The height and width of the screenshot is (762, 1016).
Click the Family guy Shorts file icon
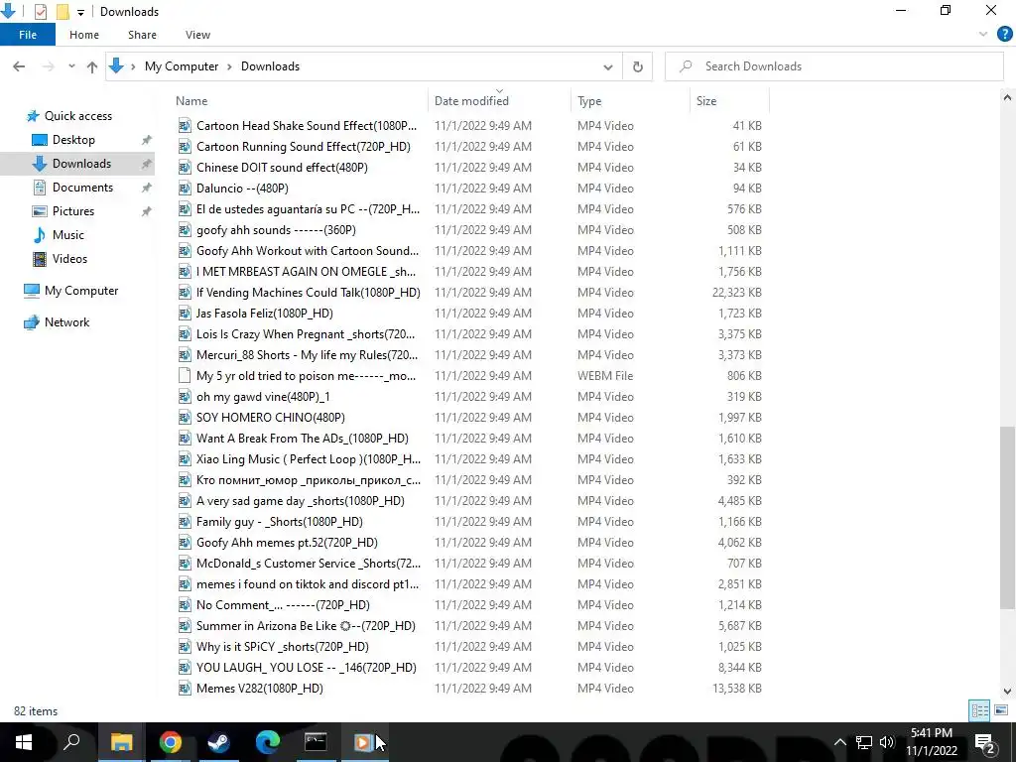(185, 522)
